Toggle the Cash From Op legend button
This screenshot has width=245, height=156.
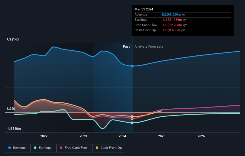109,148
